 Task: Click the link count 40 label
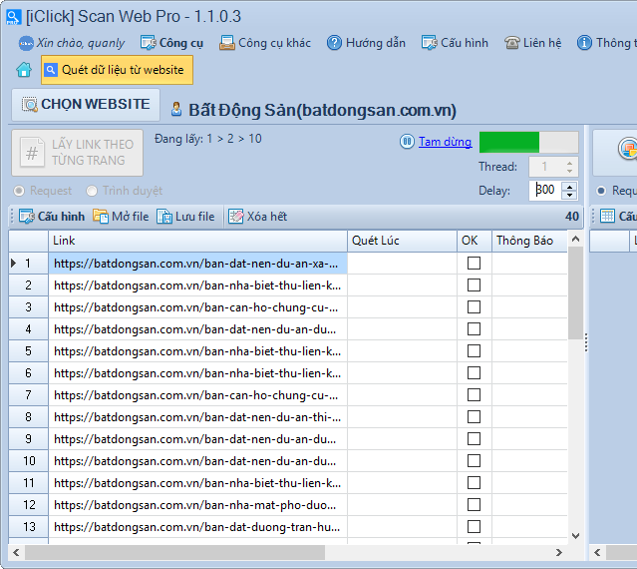(572, 217)
